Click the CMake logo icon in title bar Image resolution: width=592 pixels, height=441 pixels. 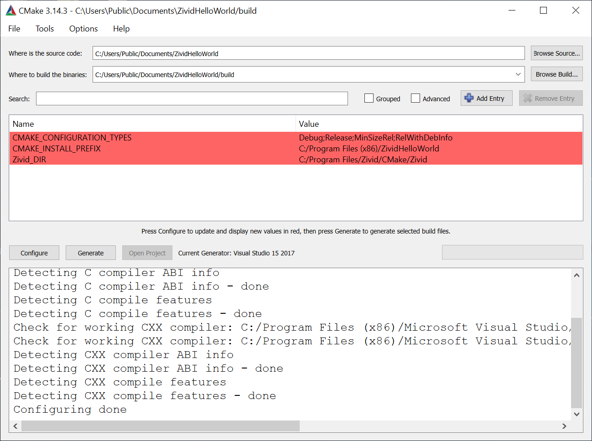10,10
